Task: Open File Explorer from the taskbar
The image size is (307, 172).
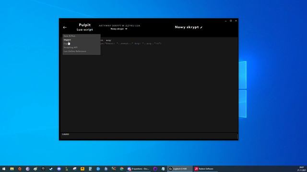Action: click(x=12, y=169)
